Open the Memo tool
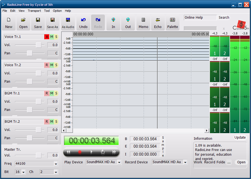Screen dimensions: 251x179 143,23
